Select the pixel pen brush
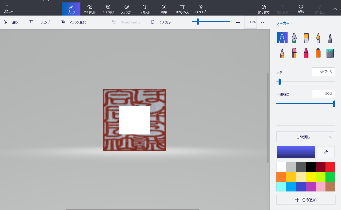341x210 pixels. point(330,38)
